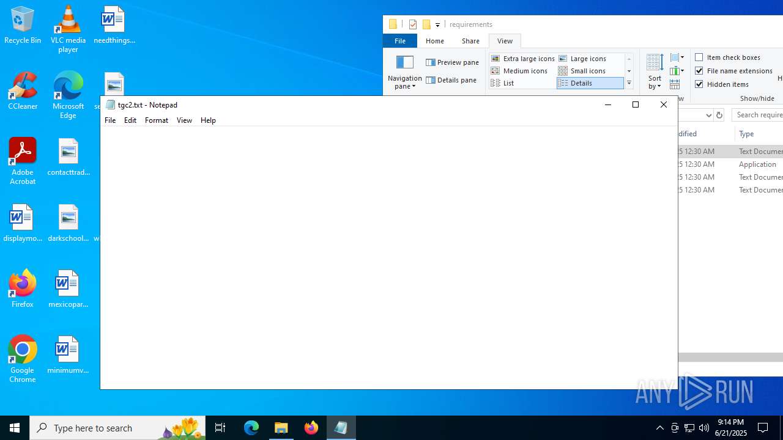
Task: Select Microsoft Edge desktop shortcut
Action: click(68, 95)
